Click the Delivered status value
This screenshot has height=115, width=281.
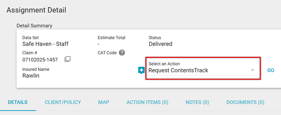(x=160, y=44)
